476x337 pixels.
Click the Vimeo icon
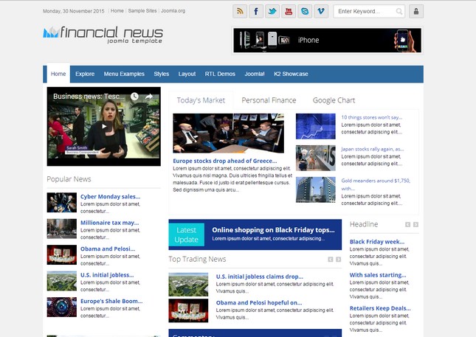click(x=321, y=12)
